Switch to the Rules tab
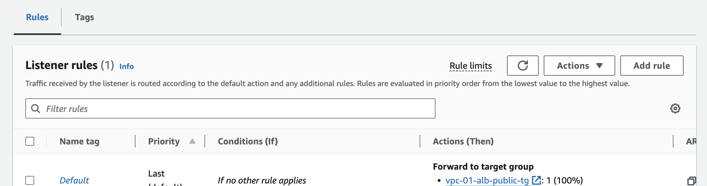 (37, 17)
